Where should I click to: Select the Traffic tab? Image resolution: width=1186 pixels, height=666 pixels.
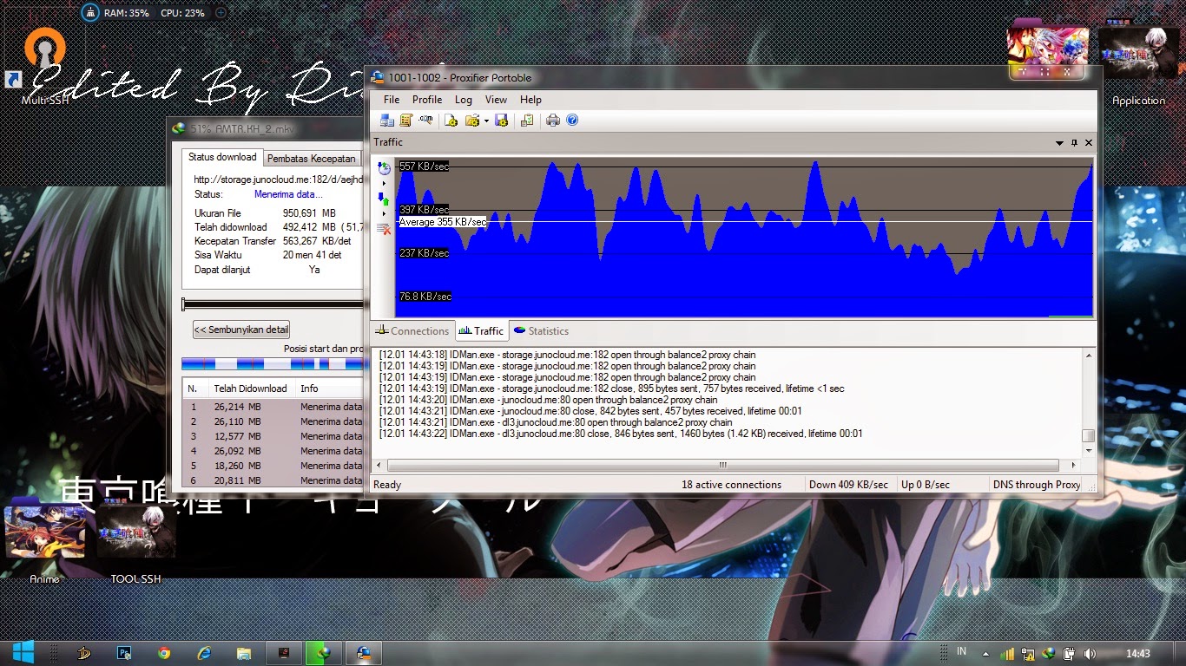pyautogui.click(x=481, y=330)
